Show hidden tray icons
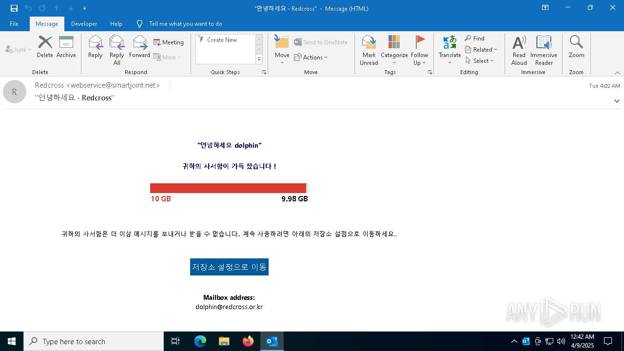The image size is (624, 351). pos(514,341)
